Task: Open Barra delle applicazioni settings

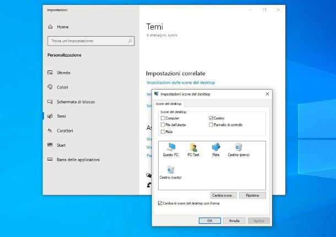Action: pos(78,159)
